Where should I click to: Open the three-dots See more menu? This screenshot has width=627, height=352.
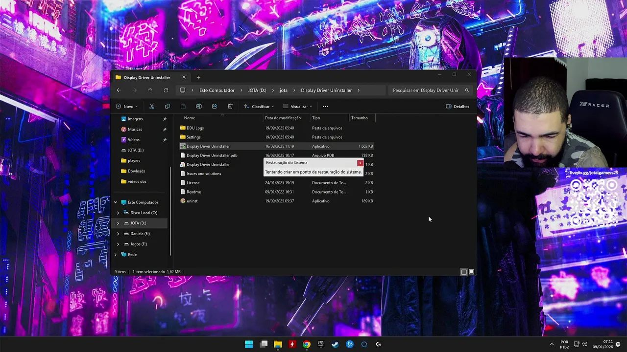point(325,107)
